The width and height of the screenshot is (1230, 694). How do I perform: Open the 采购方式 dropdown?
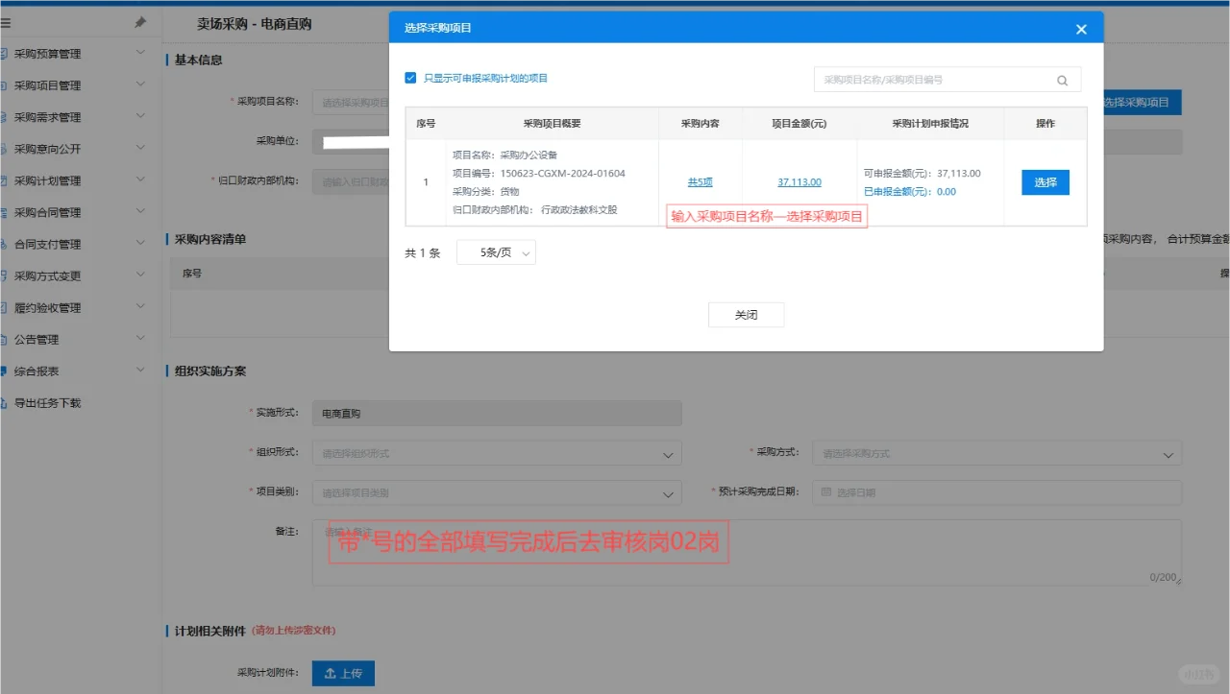[x=996, y=453]
